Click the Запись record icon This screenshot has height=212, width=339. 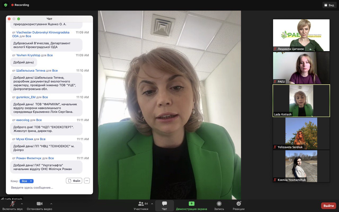219,204
